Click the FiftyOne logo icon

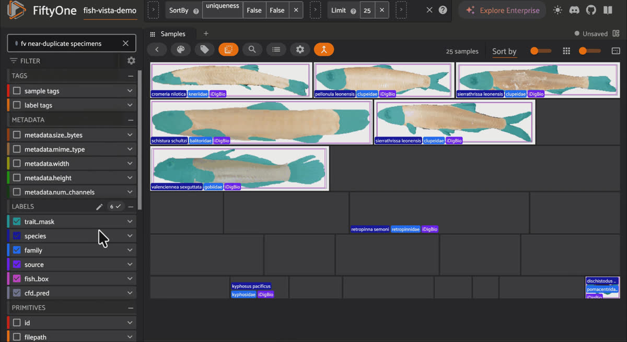click(16, 10)
